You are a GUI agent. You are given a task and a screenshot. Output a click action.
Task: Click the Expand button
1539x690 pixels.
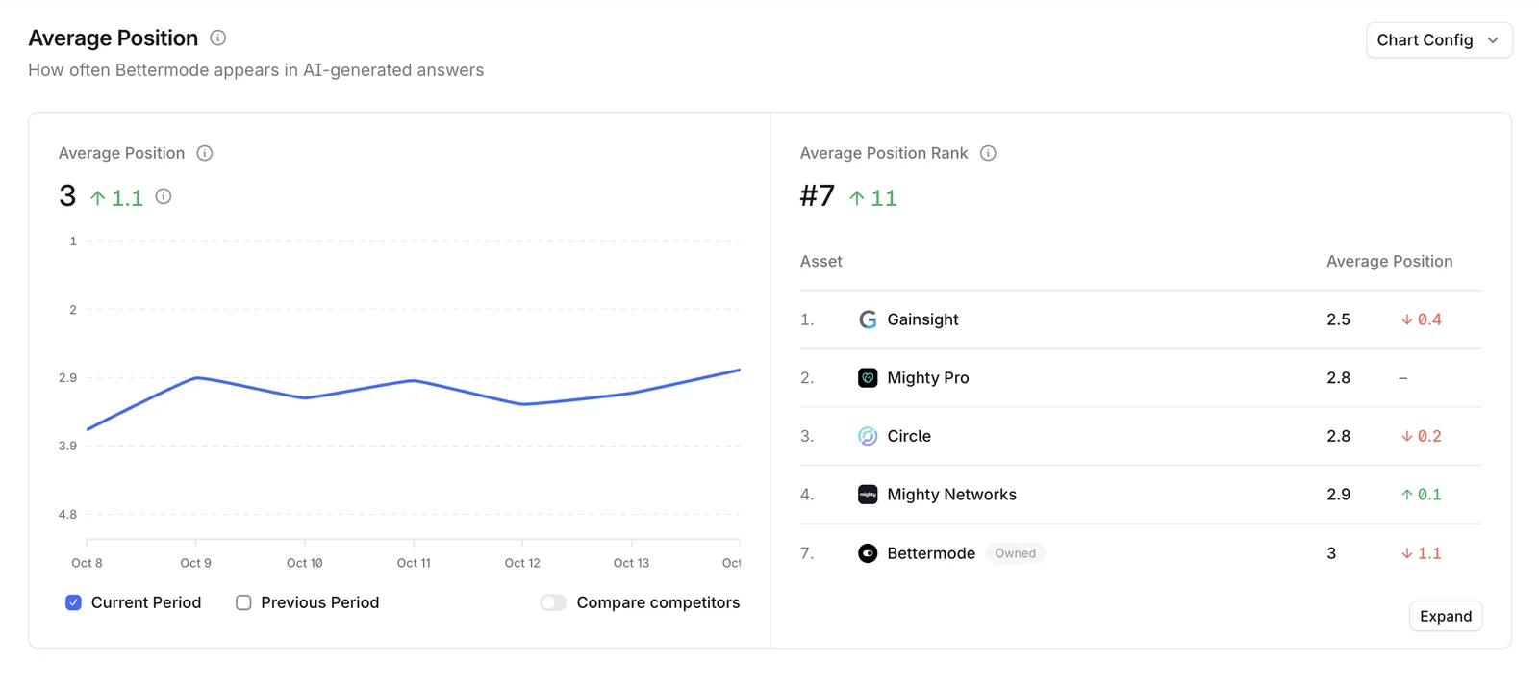pyautogui.click(x=1446, y=616)
